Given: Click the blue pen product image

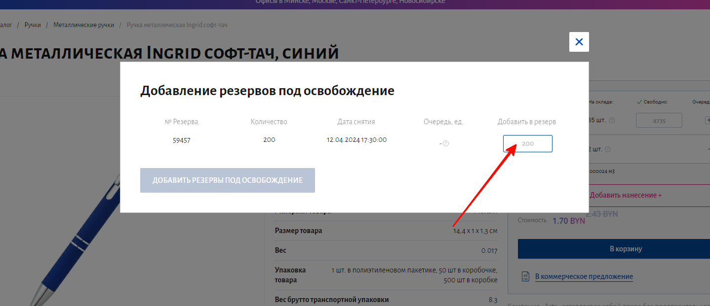Looking at the screenshot, I should click(x=74, y=241).
